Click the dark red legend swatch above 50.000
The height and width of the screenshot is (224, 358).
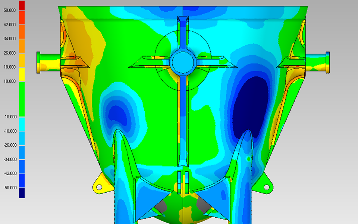(x=22, y=6)
